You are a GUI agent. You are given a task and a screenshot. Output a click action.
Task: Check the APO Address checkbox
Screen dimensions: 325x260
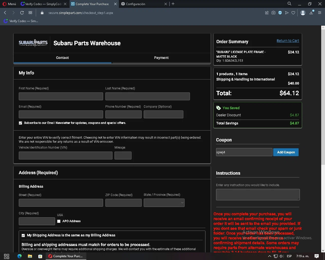pyautogui.click(x=59, y=221)
